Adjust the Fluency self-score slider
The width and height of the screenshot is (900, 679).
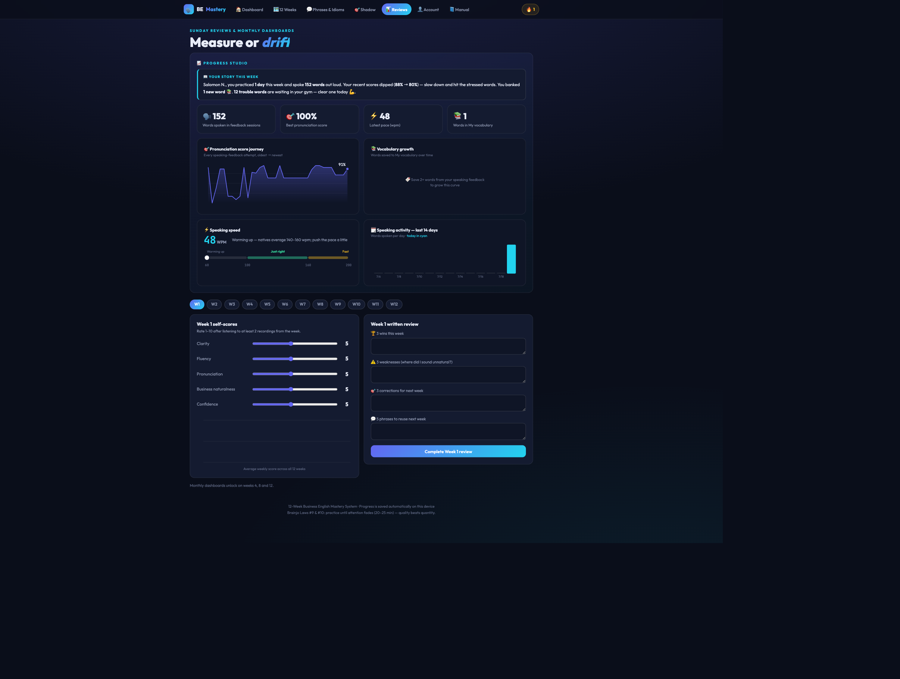point(295,359)
